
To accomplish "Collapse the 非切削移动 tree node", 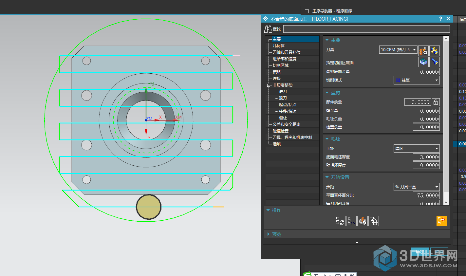I will pos(269,85).
